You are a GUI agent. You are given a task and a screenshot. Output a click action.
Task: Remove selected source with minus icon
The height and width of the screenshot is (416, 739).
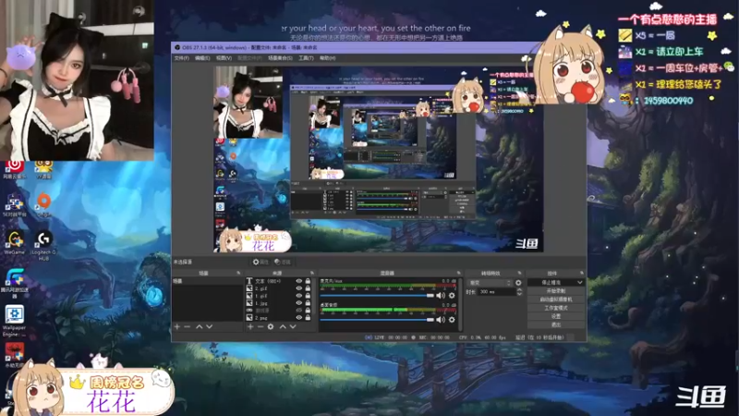tap(260, 326)
